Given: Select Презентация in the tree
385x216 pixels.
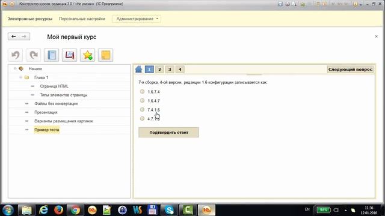Looking at the screenshot, I should tap(46, 112).
